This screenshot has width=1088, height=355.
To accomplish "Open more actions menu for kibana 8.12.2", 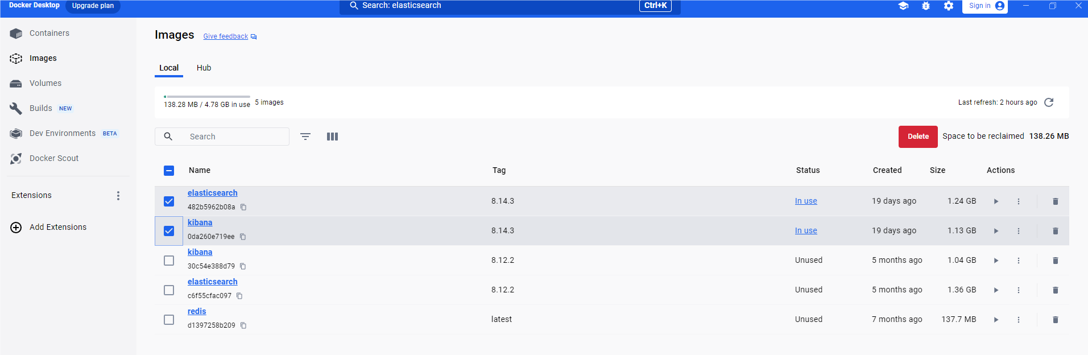I will pyautogui.click(x=1019, y=261).
